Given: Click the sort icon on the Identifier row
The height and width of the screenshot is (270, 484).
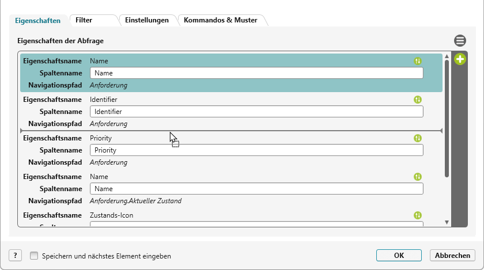Looking at the screenshot, I should pos(418,100).
